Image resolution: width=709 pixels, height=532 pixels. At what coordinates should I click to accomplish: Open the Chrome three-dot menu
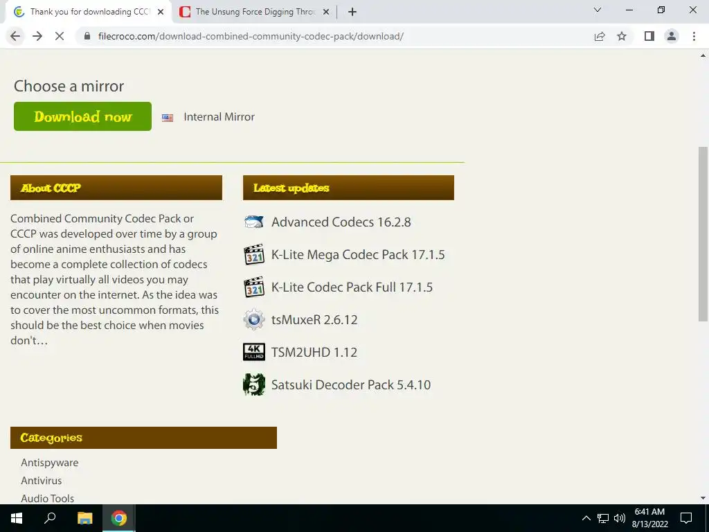point(694,36)
